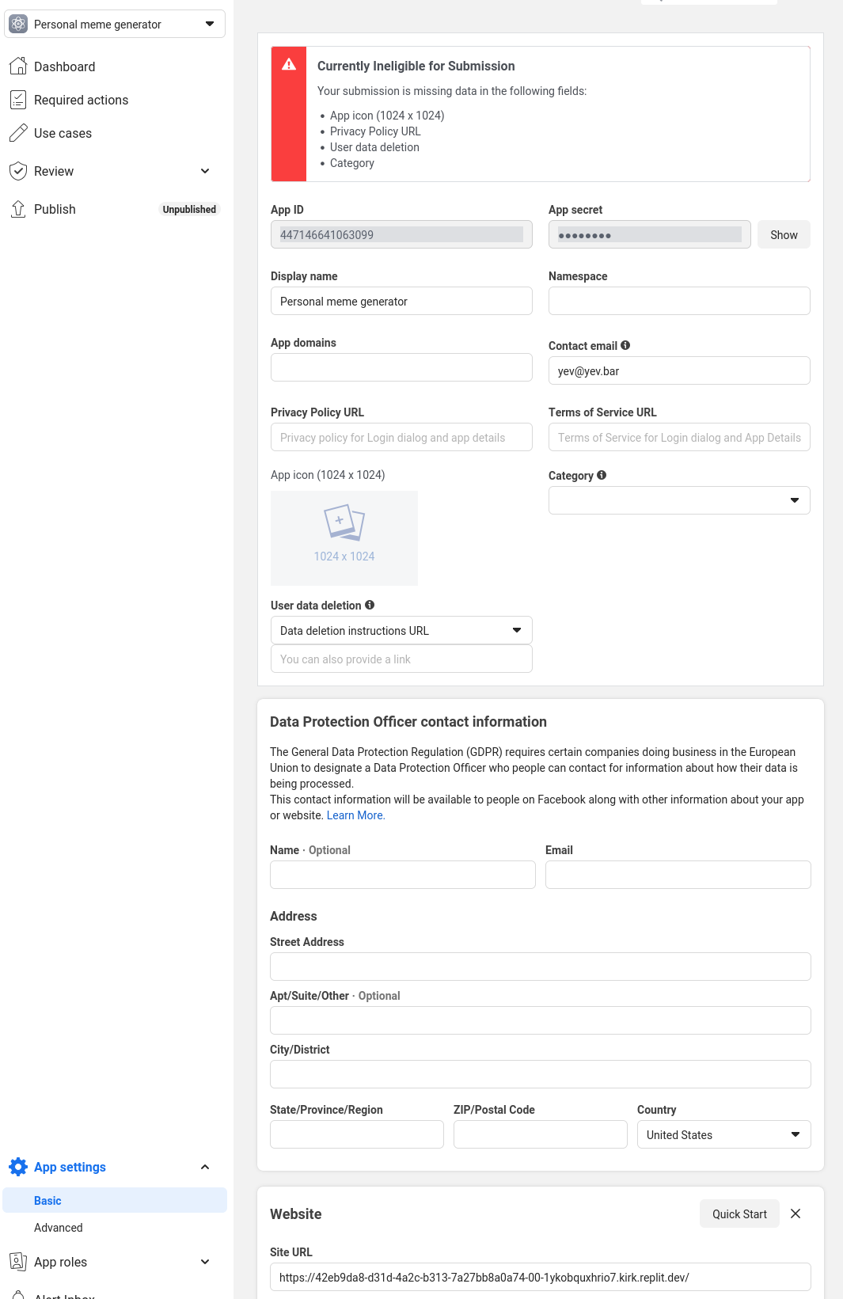843x1299 pixels.
Task: Navigate to Use cases
Action: pyautogui.click(x=63, y=133)
